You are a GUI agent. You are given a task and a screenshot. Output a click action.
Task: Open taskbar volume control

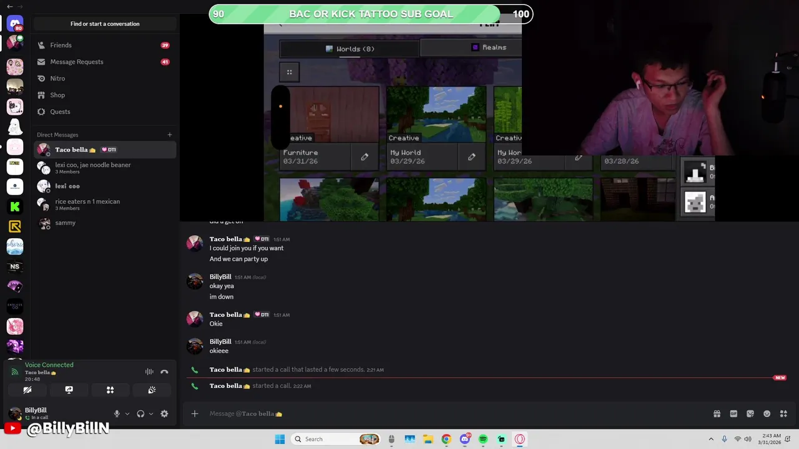tap(748, 439)
